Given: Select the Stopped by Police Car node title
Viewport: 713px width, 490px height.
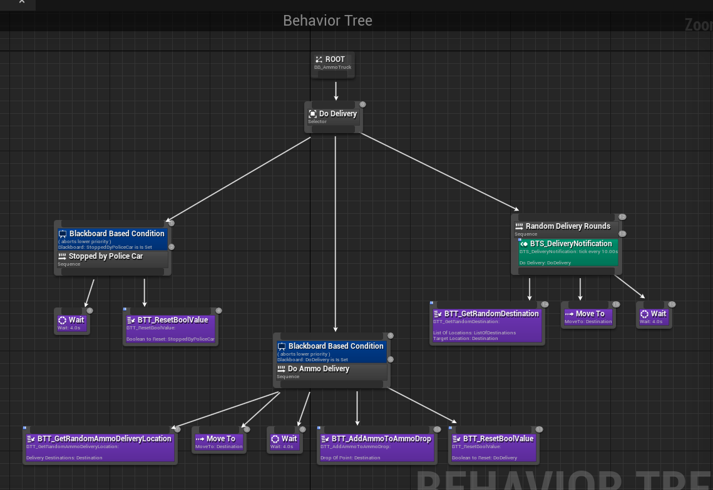Looking at the screenshot, I should click(x=106, y=257).
